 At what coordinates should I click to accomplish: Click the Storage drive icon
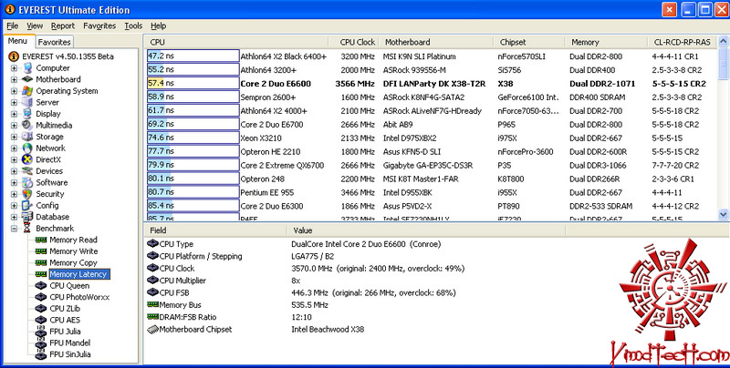(27, 137)
